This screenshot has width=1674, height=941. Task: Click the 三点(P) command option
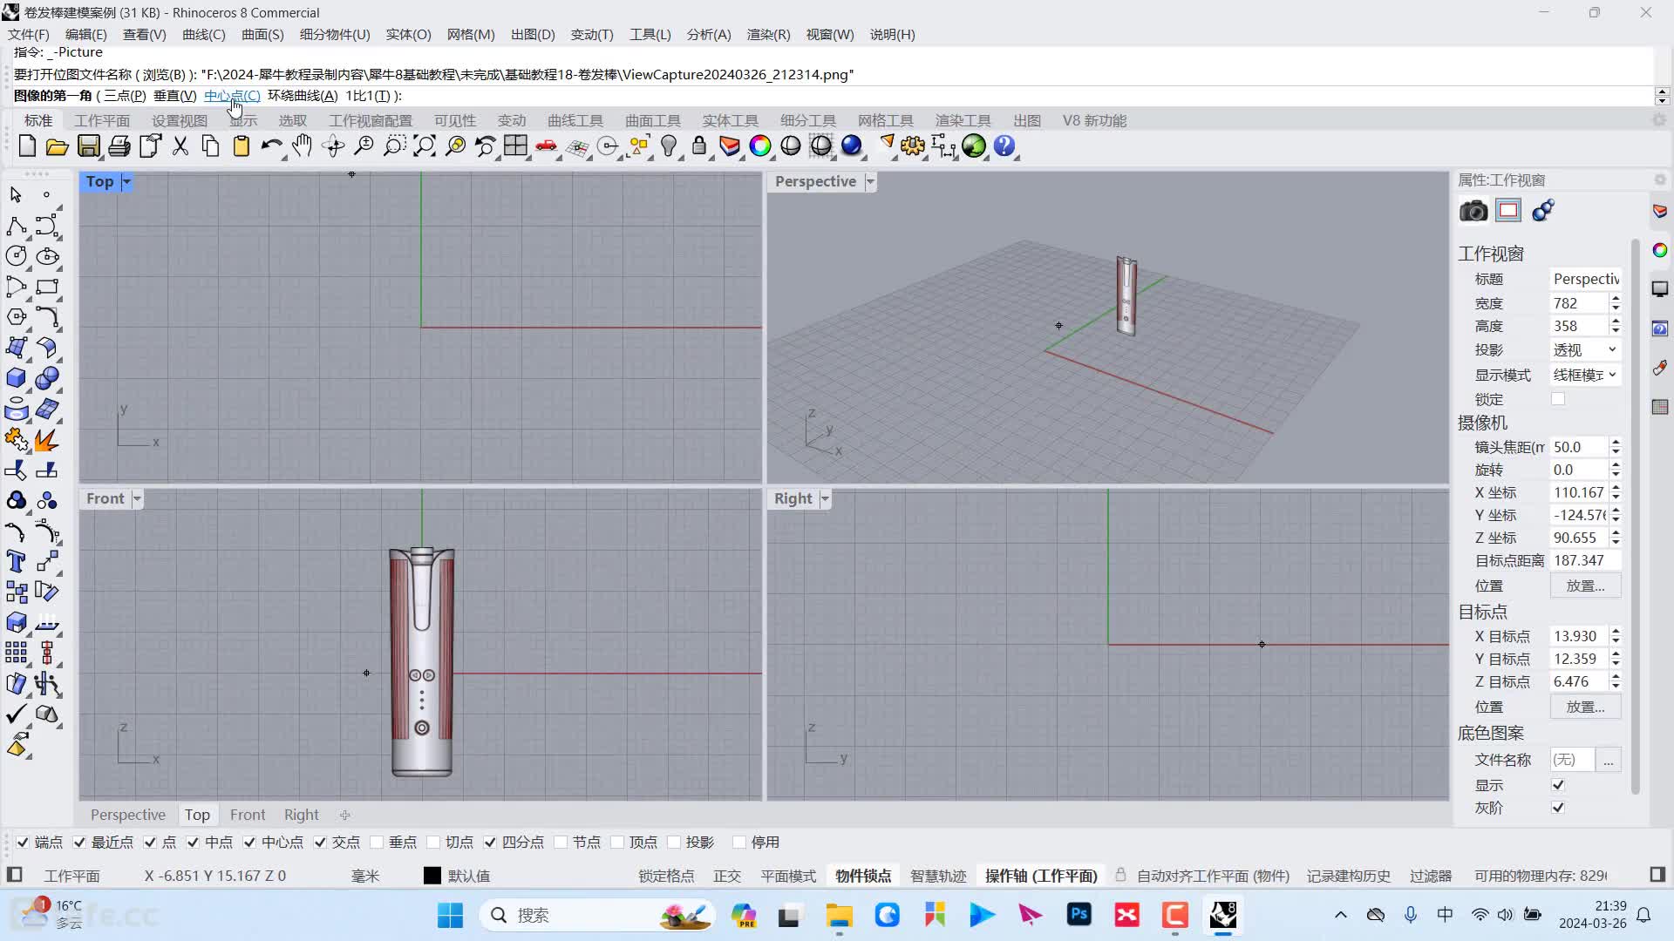[x=125, y=96]
